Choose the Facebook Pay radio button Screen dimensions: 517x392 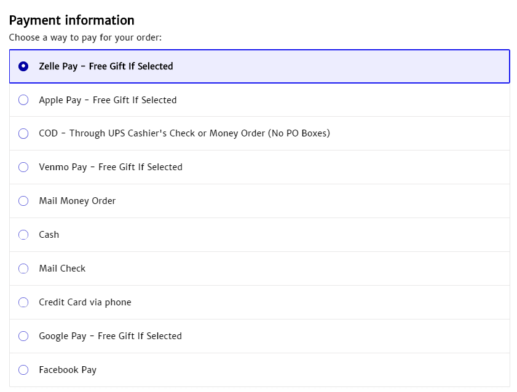pyautogui.click(x=23, y=370)
